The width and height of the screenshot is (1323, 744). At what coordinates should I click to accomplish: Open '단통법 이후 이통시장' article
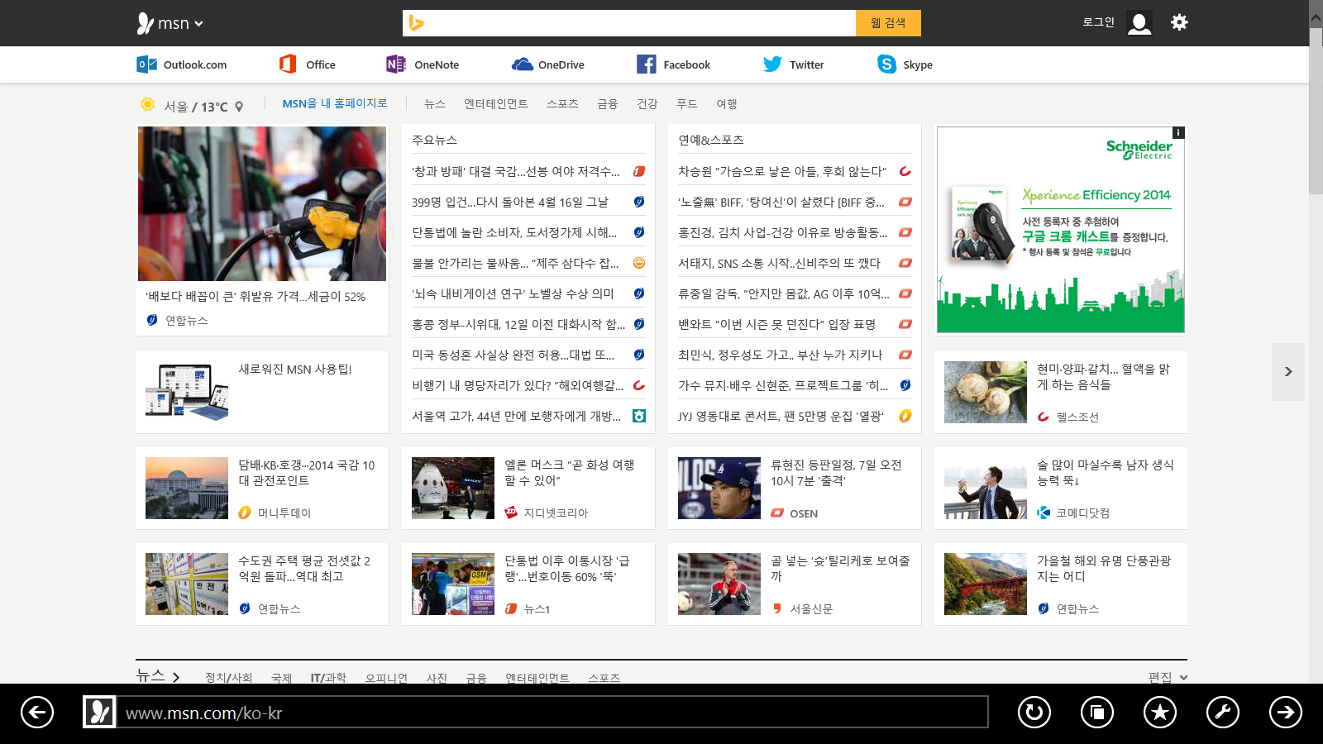(x=567, y=569)
